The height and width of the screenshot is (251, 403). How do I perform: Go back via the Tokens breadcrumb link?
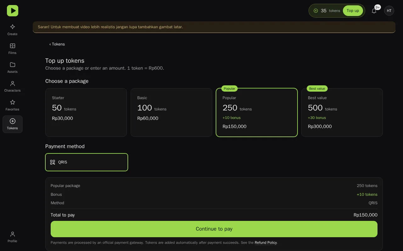tap(57, 44)
